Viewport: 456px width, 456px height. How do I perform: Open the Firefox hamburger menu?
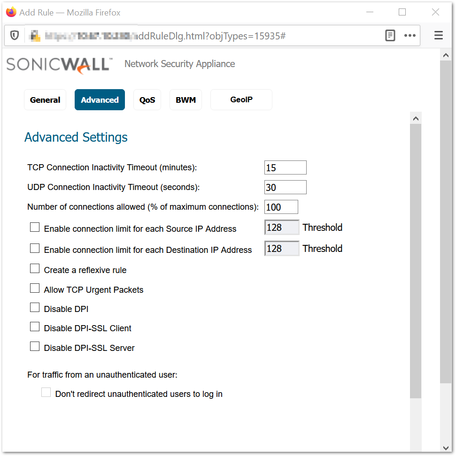[x=439, y=36]
